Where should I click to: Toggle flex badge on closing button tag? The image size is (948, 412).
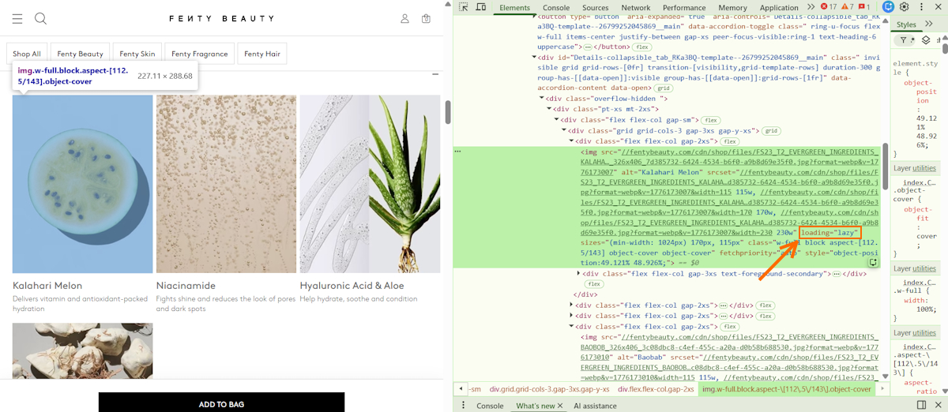[641, 47]
